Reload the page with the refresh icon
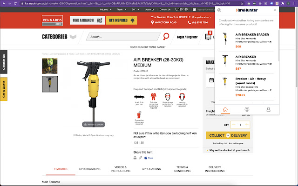 point(15,3)
